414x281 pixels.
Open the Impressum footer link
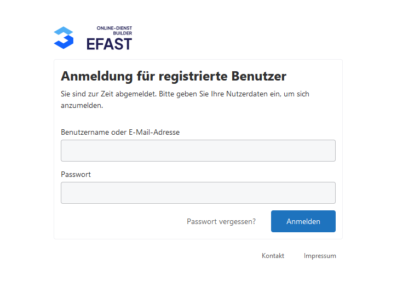click(320, 256)
